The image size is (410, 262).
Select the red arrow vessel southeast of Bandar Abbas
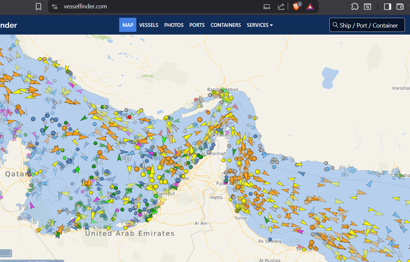235,107
